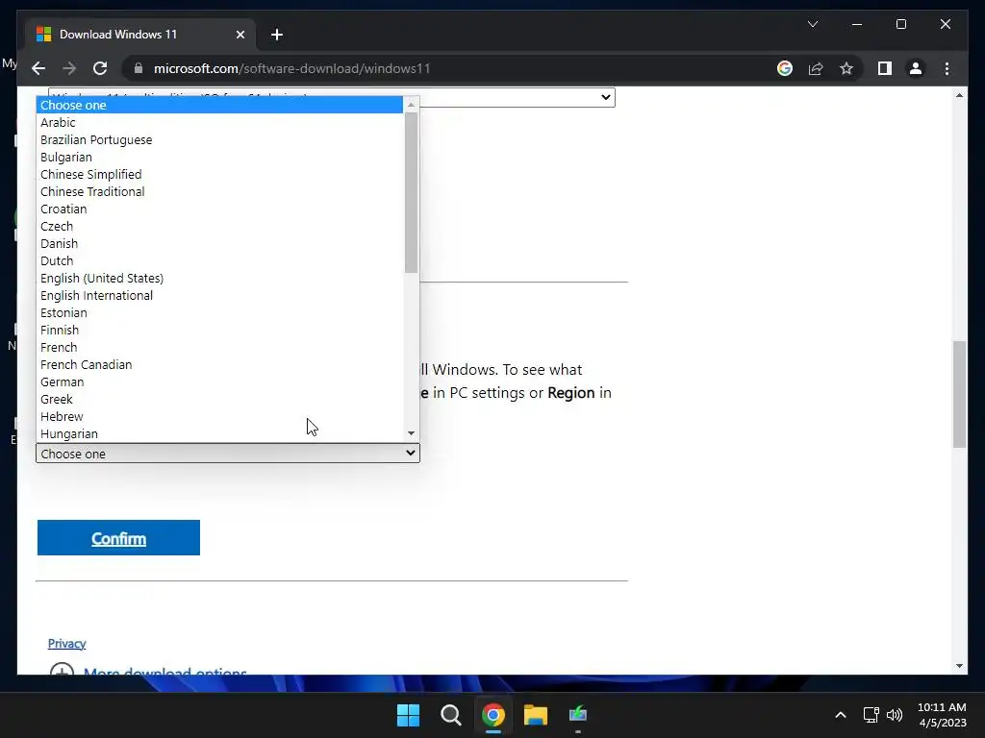This screenshot has width=985, height=738.
Task: Select Arabic from the language list
Action: click(x=219, y=122)
